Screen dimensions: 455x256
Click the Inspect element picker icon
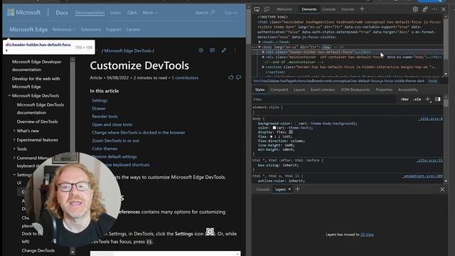point(257,9)
